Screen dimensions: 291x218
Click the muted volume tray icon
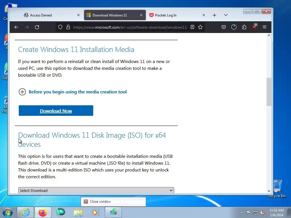(x=262, y=213)
